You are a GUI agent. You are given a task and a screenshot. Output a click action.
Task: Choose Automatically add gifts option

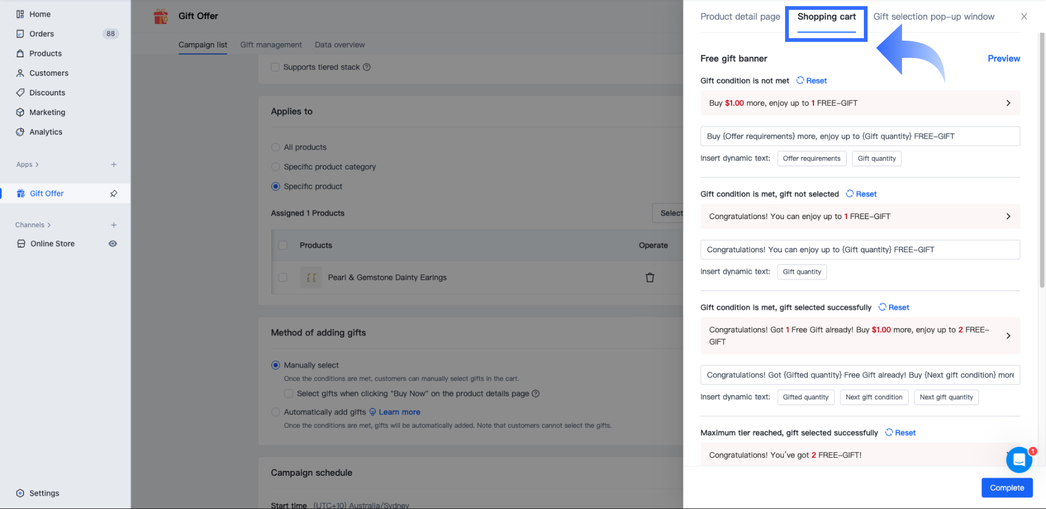pyautogui.click(x=276, y=412)
